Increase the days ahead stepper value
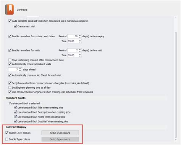181x145 pixels. [20, 69]
